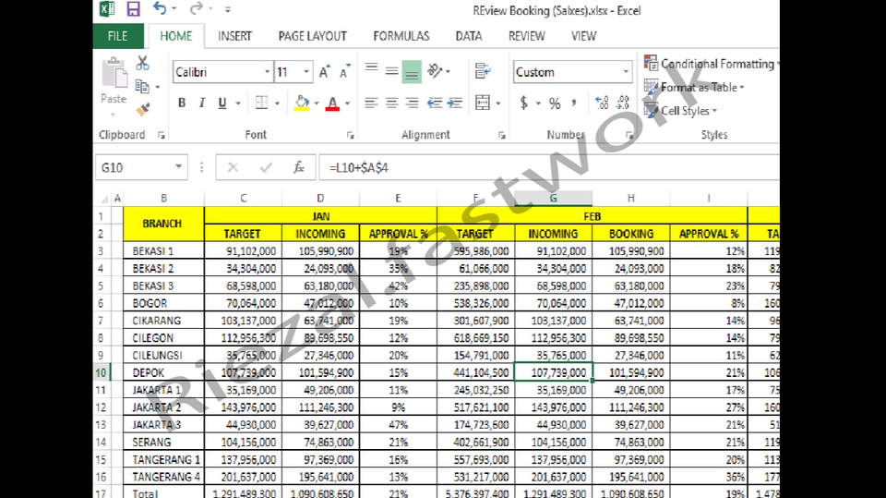Switch to the DATA tab
The width and height of the screenshot is (886, 498).
tap(469, 36)
